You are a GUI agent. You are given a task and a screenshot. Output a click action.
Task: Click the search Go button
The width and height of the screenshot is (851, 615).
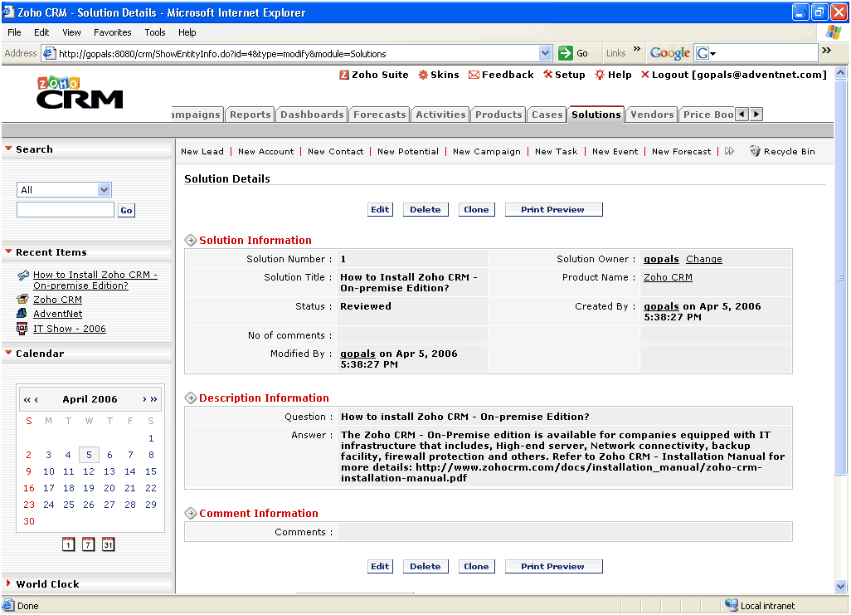click(126, 210)
